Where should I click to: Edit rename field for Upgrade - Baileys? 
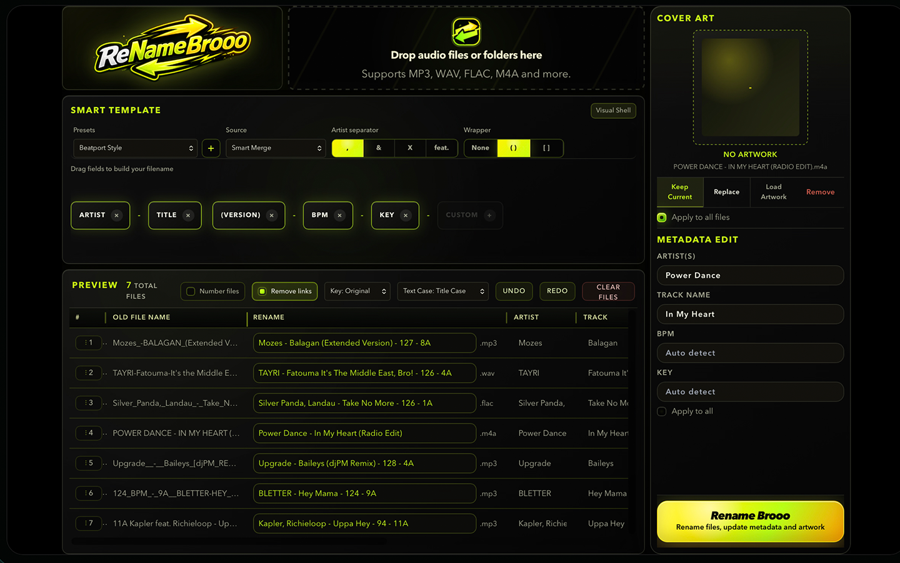click(x=364, y=463)
